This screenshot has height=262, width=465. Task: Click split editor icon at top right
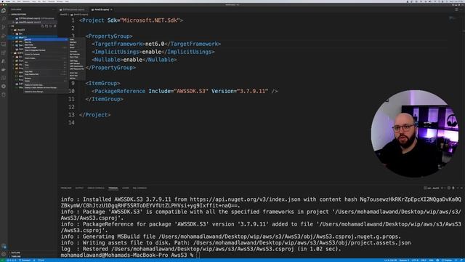pos(457,9)
